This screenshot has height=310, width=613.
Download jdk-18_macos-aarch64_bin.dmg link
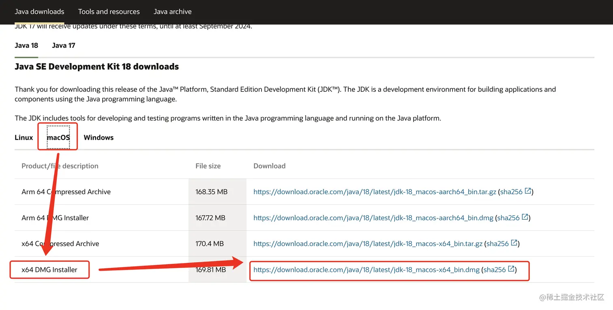[x=373, y=218]
